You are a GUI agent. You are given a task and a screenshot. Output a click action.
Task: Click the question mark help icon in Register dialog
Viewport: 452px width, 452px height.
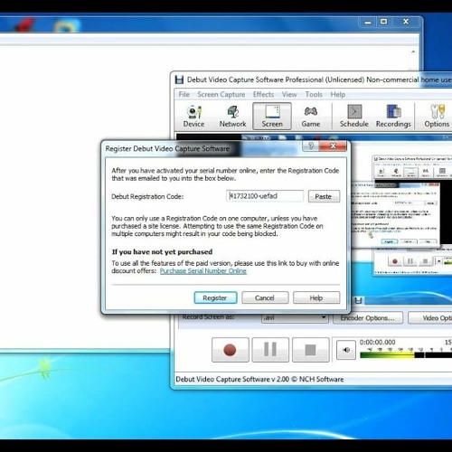pyautogui.click(x=311, y=146)
